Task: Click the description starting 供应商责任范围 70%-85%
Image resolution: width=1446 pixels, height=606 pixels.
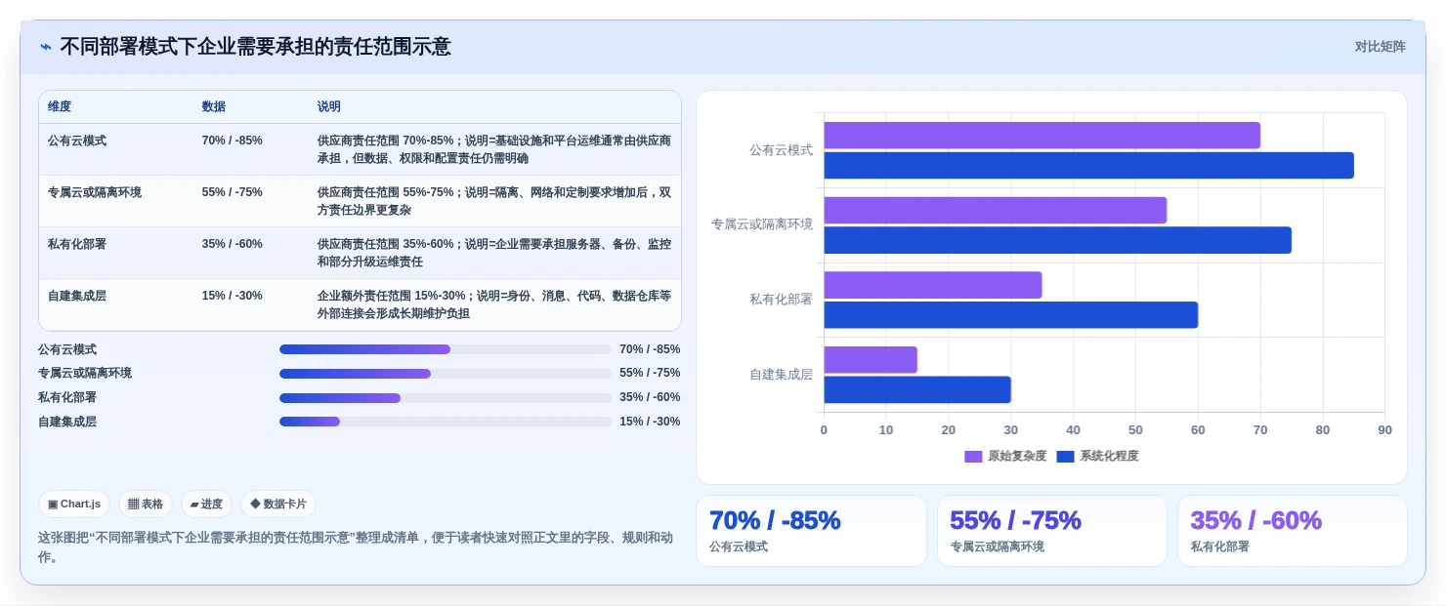Action: (494, 149)
